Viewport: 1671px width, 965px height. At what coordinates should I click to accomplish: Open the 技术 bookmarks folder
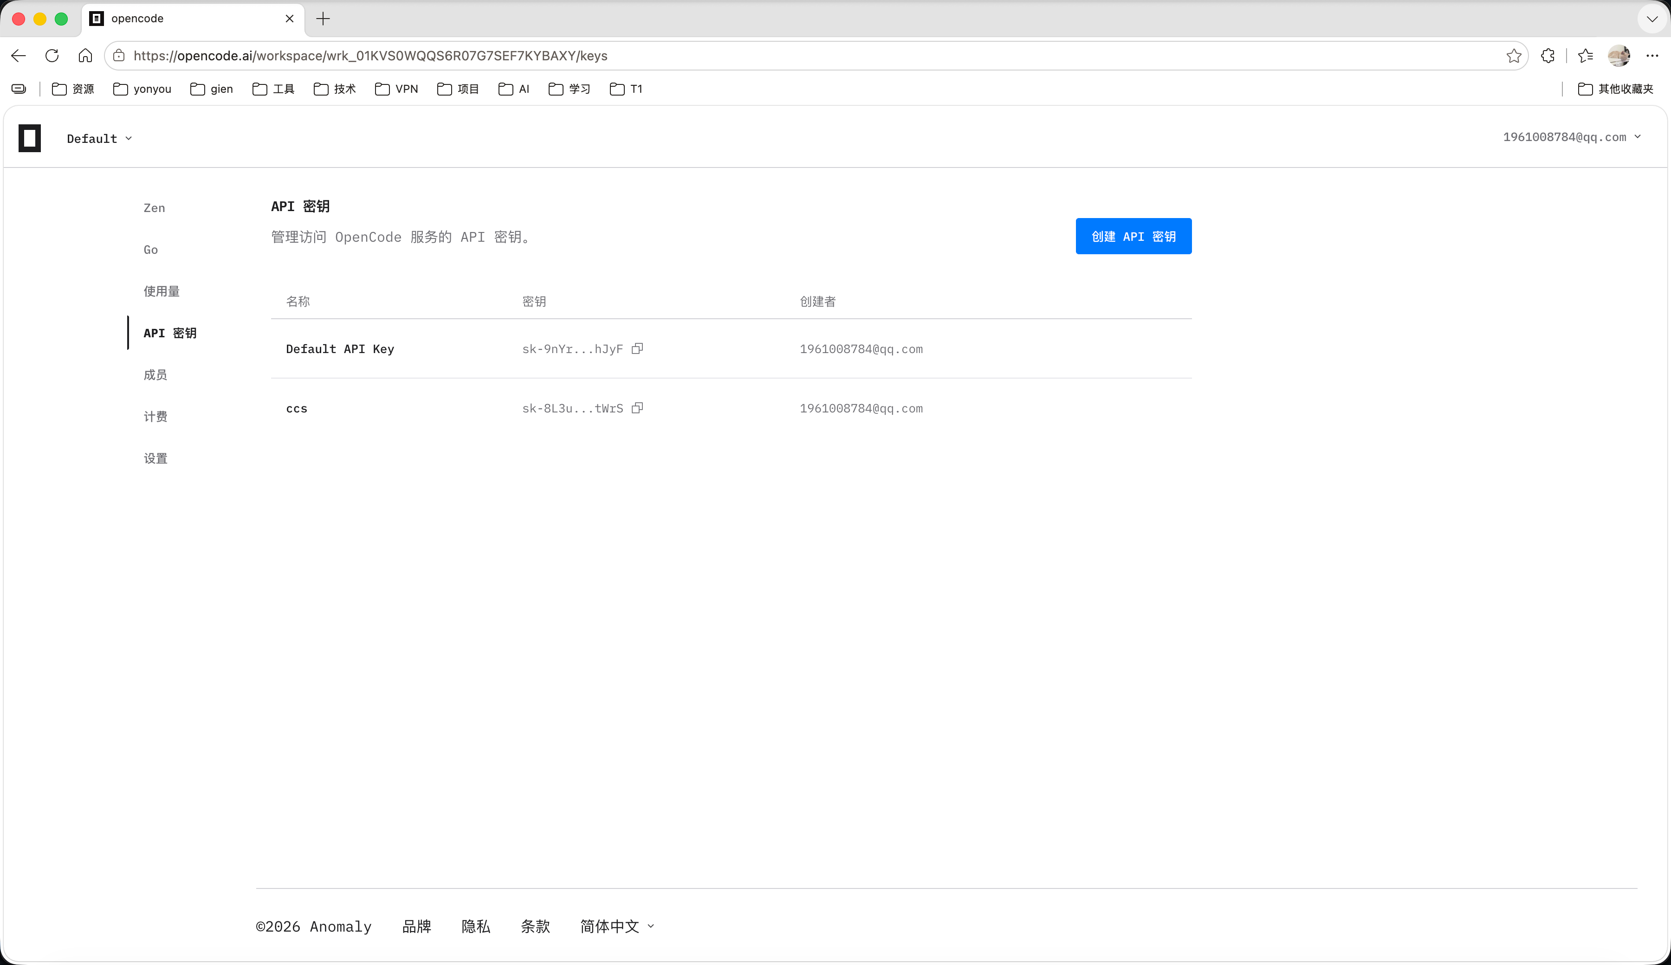[x=335, y=89]
